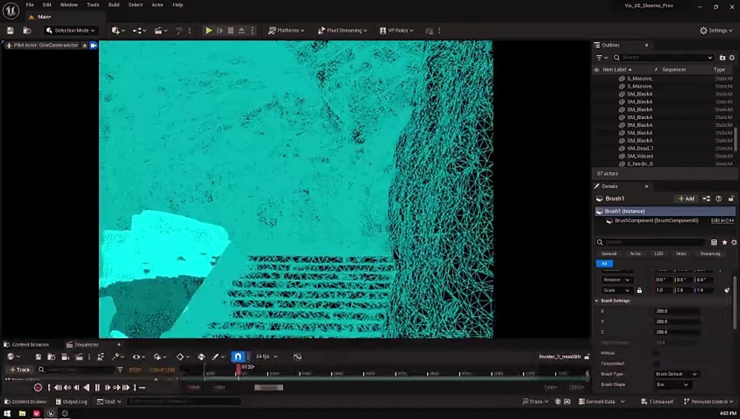The width and height of the screenshot is (740, 419).
Task: Select the General filter in Details
Action: (x=609, y=254)
